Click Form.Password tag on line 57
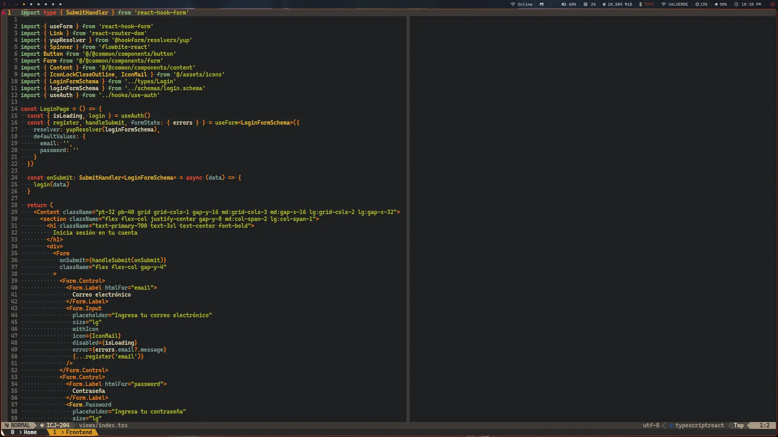 (89, 405)
